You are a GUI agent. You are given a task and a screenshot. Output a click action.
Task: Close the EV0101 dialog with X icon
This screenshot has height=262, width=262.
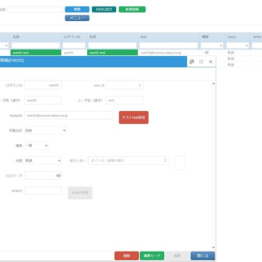click(x=211, y=62)
